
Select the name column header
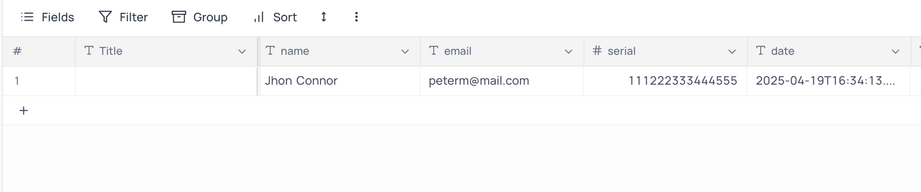coord(339,51)
